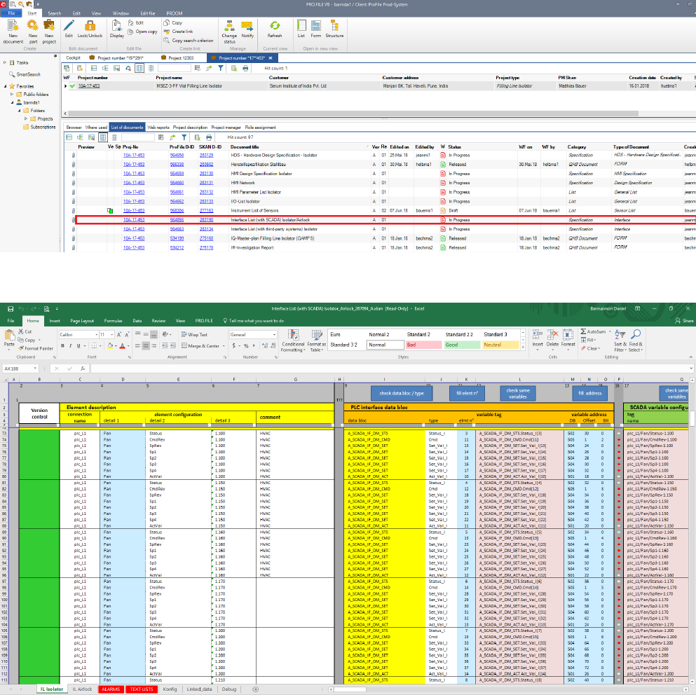The width and height of the screenshot is (696, 695).
Task: Refresh the current view
Action: pyautogui.click(x=275, y=26)
